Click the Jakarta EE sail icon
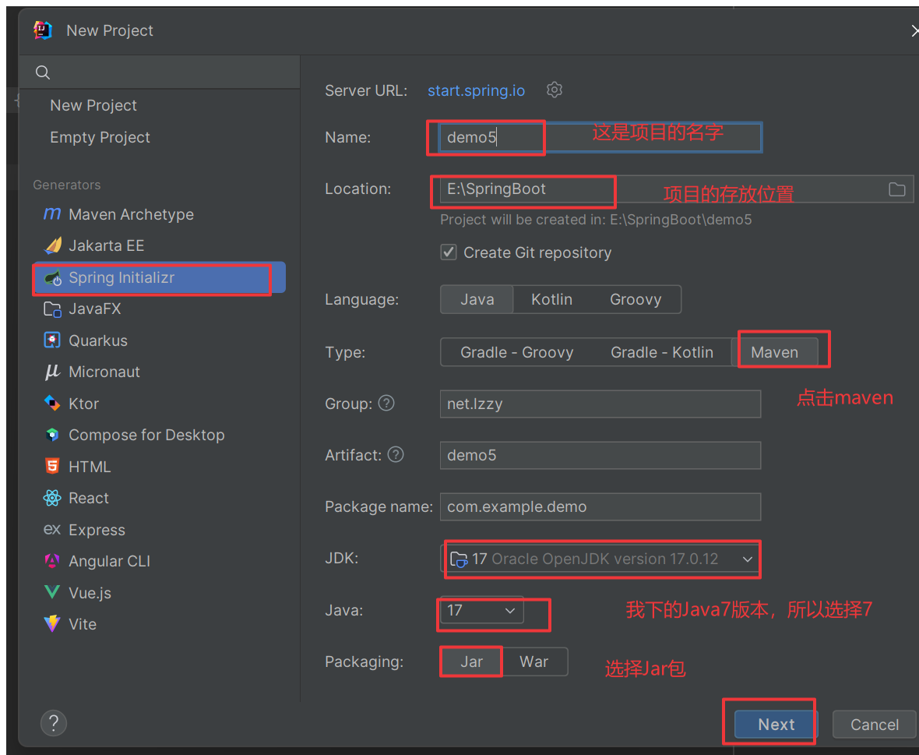The height and width of the screenshot is (755, 919). [x=53, y=245]
